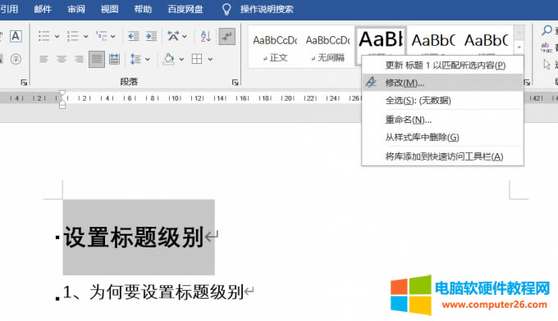Viewport: 558px width, 321px height.
Task: Click the line 1、为何要设置标题级别
Action: coord(153,292)
